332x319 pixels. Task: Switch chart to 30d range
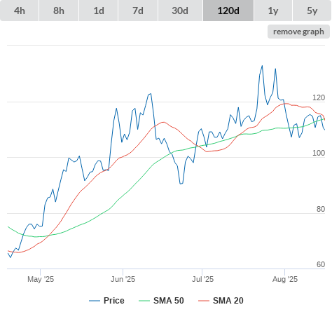[180, 11]
